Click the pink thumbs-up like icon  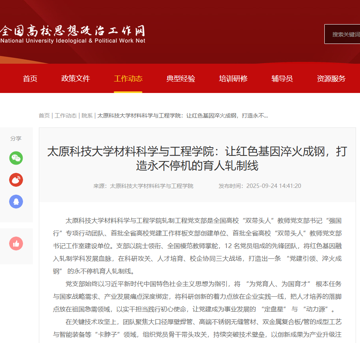click(x=16, y=244)
